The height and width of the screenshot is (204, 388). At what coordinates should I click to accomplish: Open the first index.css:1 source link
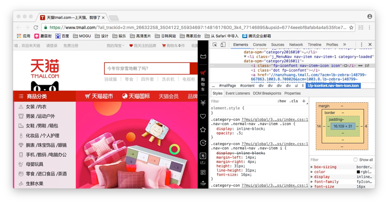point(275,119)
